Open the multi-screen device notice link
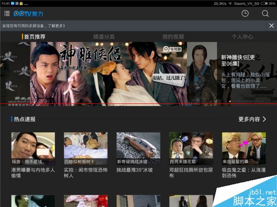This screenshot has height=207, width=277. (34, 26)
